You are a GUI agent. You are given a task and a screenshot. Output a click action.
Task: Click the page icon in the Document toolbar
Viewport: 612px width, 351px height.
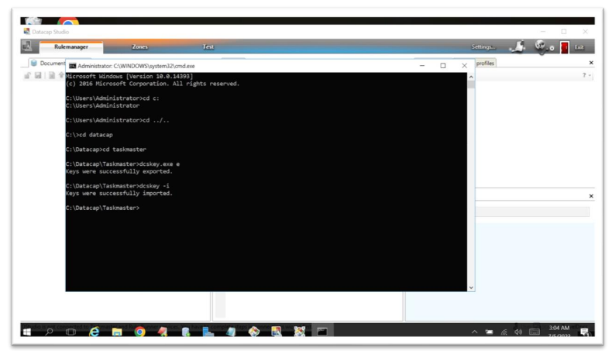click(52, 75)
